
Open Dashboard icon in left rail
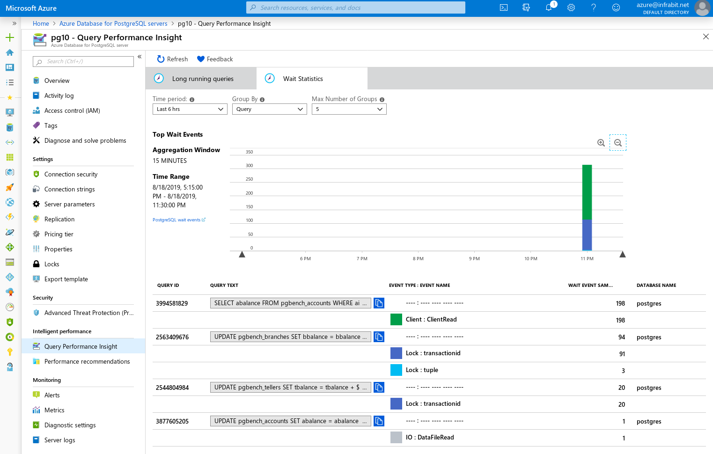tap(10, 67)
